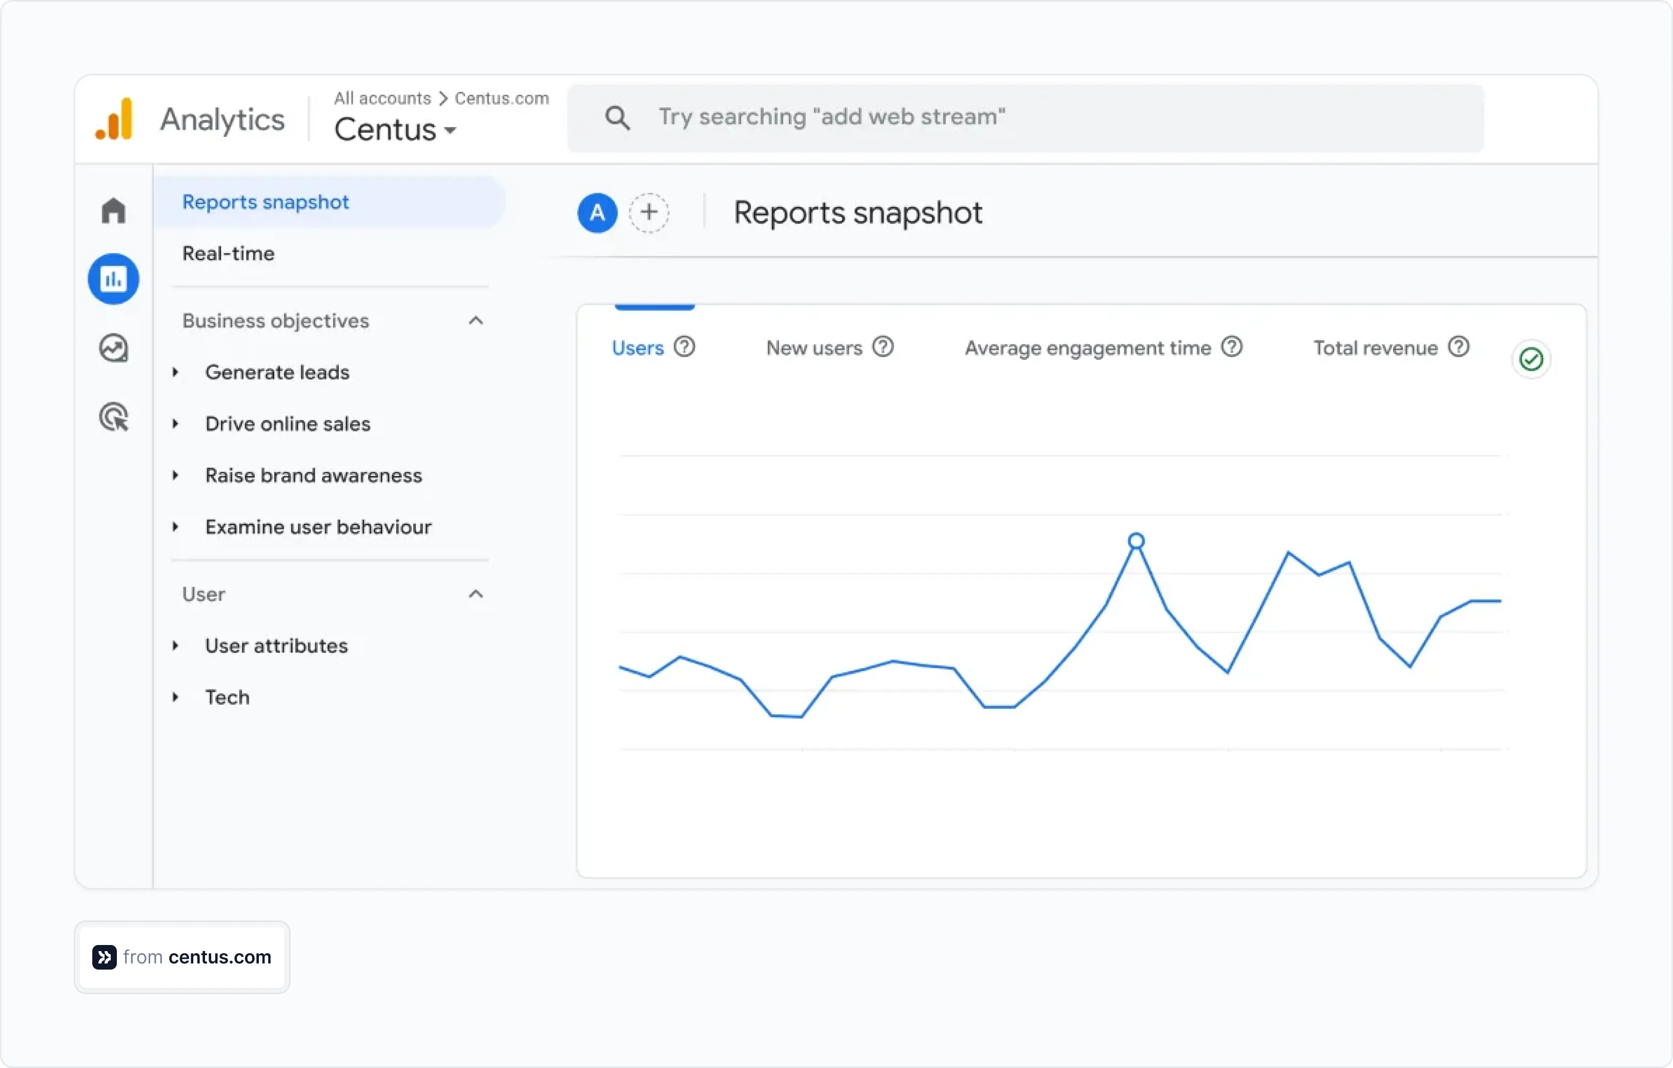Viewport: 1673px width, 1068px height.
Task: Open the help circle next to New users
Action: [883, 347]
